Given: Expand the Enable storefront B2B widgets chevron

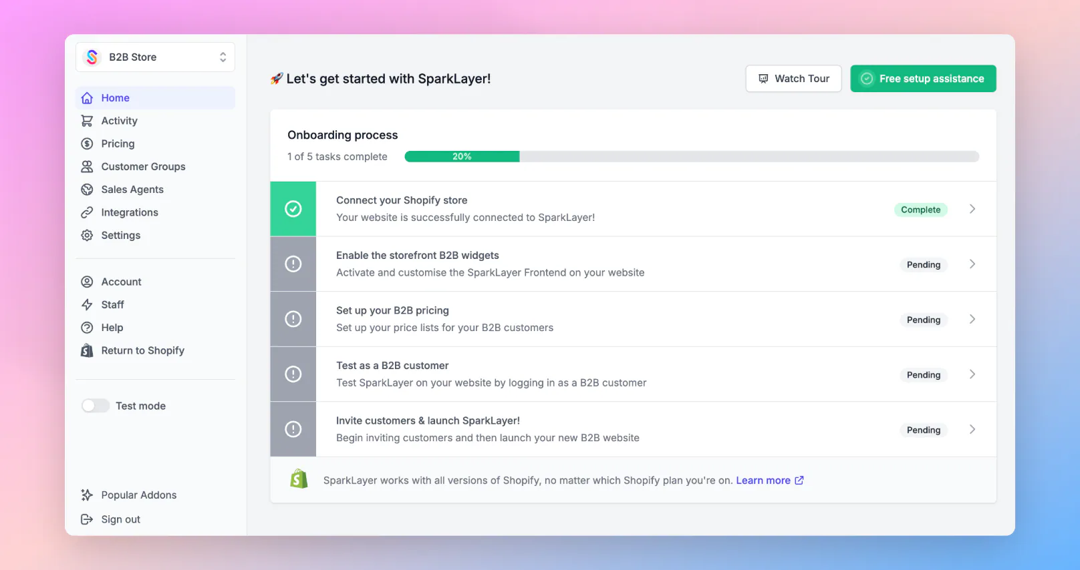Looking at the screenshot, I should [972, 264].
